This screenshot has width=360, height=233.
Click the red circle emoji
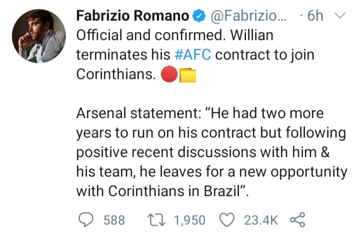coord(169,74)
